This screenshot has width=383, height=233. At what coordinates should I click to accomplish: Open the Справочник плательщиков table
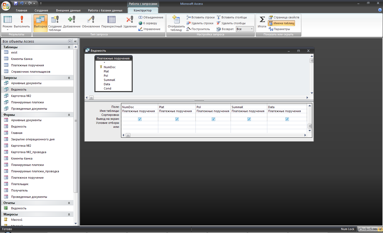tap(37, 72)
